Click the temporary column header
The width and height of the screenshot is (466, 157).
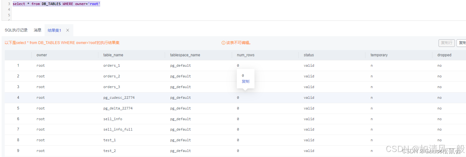[379, 55]
